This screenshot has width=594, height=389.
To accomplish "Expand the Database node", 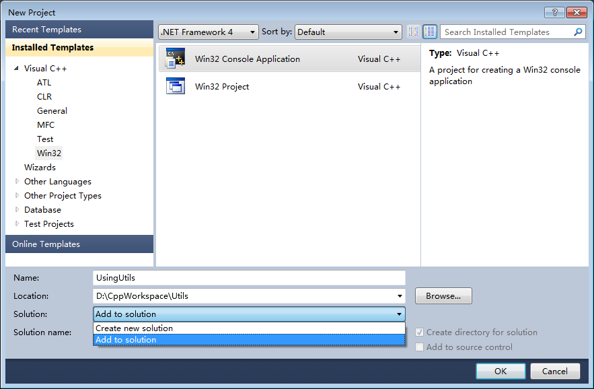I will click(x=17, y=209).
